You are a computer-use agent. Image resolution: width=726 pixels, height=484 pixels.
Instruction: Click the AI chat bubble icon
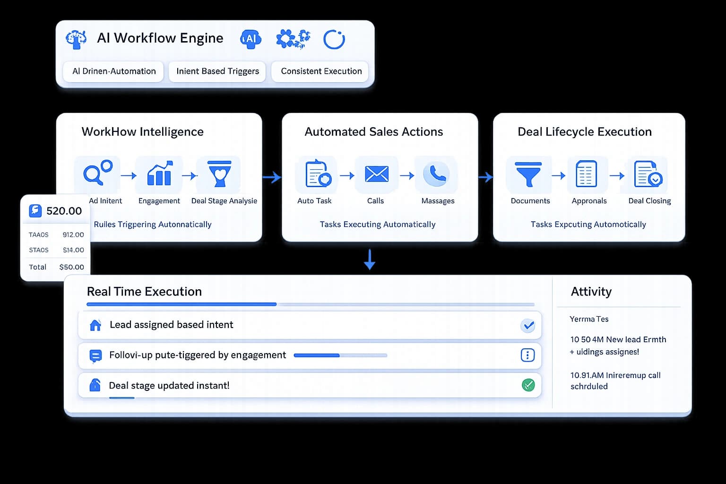pos(251,39)
